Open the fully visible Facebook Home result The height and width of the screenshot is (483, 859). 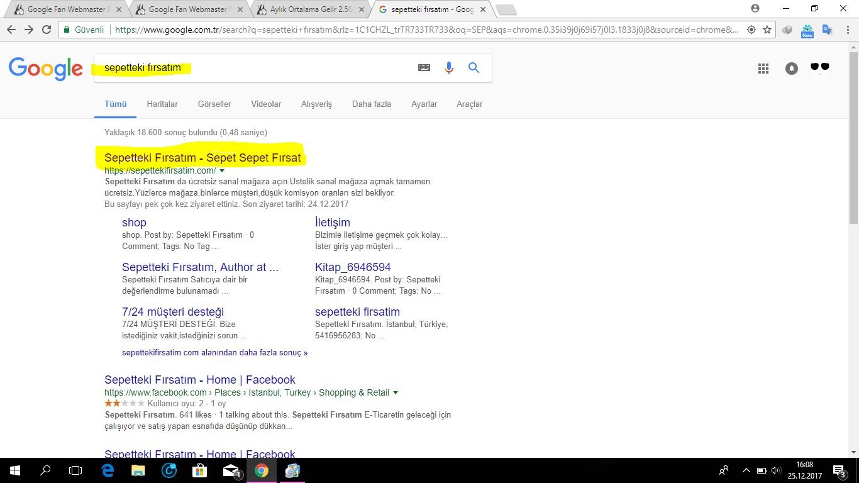[x=200, y=380]
